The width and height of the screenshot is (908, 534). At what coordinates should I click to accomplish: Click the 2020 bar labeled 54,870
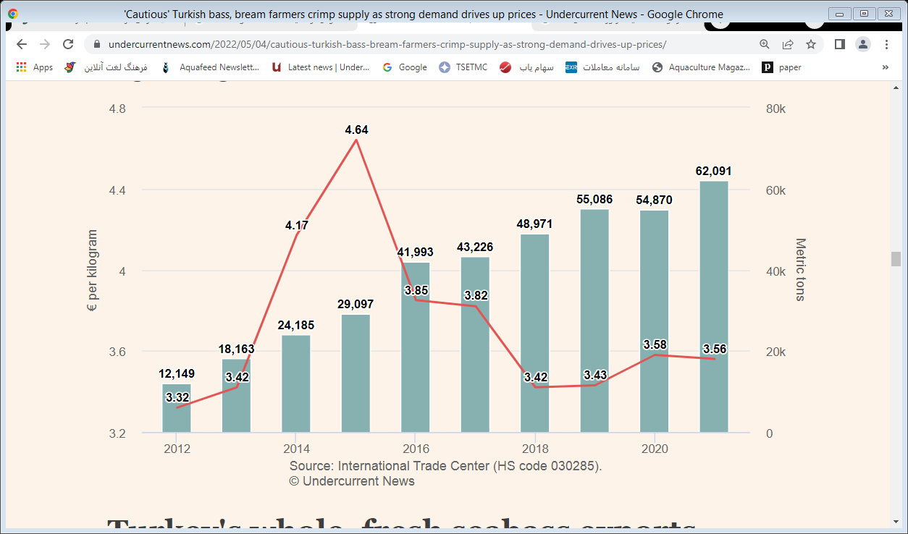click(655, 321)
